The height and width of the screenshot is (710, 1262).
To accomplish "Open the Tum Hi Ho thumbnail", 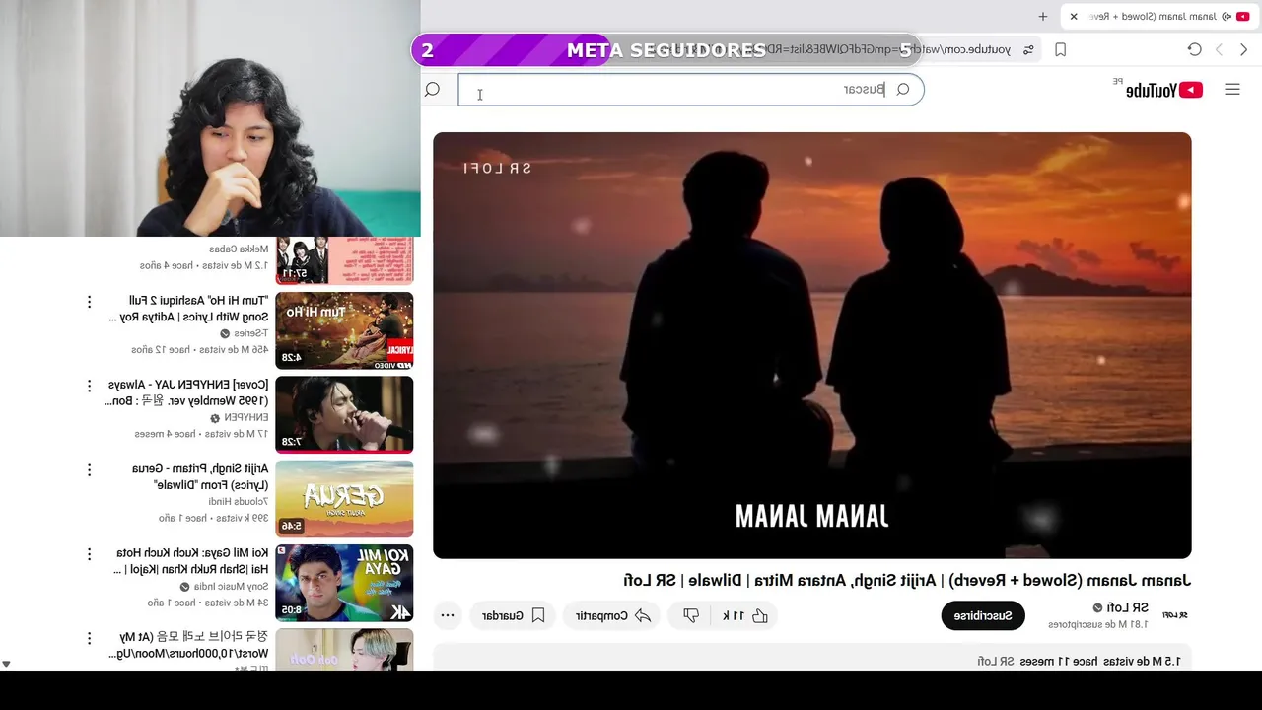I will tap(344, 330).
